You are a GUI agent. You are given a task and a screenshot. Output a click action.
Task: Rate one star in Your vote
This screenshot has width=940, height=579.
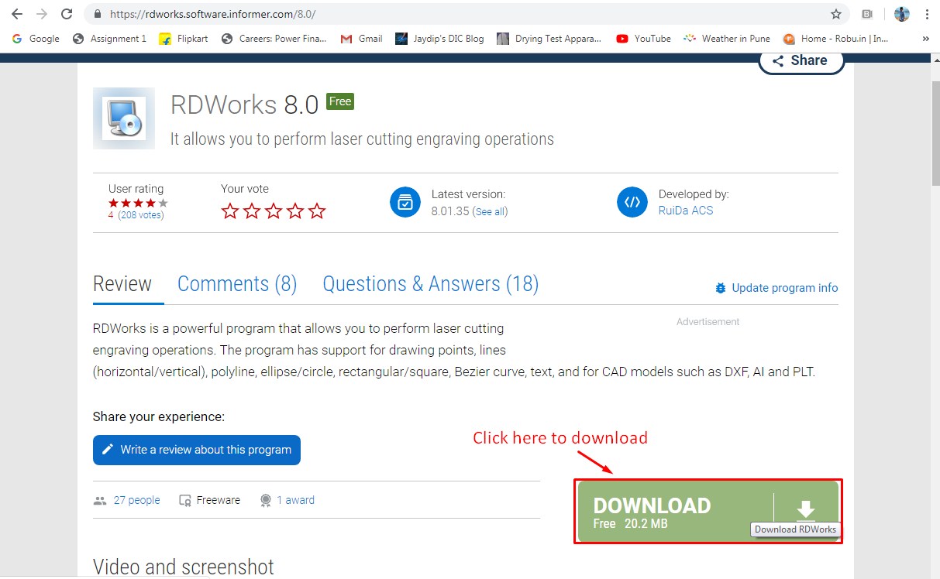pos(229,211)
